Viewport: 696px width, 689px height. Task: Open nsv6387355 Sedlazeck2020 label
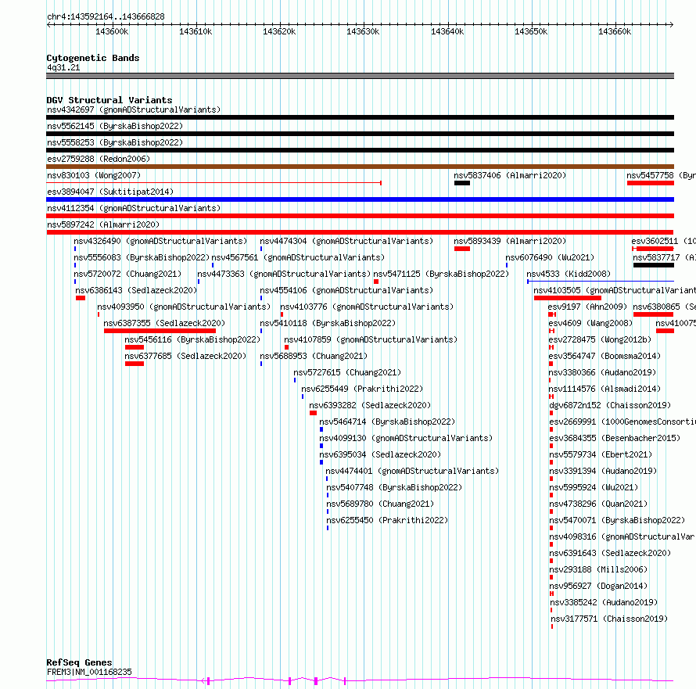pyautogui.click(x=164, y=323)
